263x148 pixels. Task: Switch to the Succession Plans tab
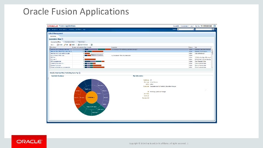pyautogui.click(x=56, y=42)
